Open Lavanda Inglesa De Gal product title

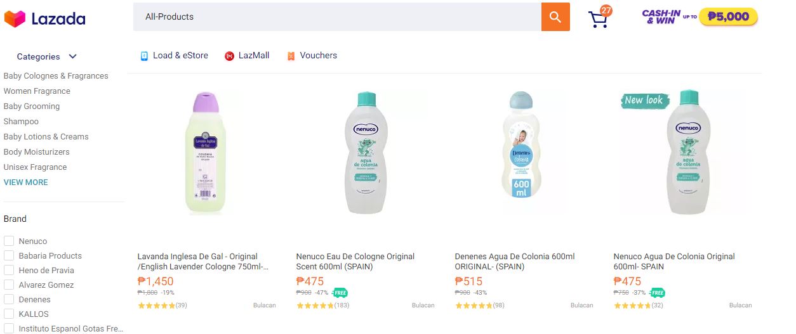click(201, 261)
